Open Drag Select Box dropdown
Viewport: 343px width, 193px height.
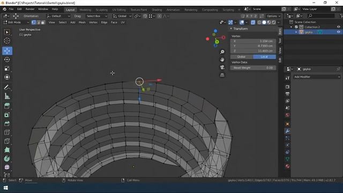96,16
